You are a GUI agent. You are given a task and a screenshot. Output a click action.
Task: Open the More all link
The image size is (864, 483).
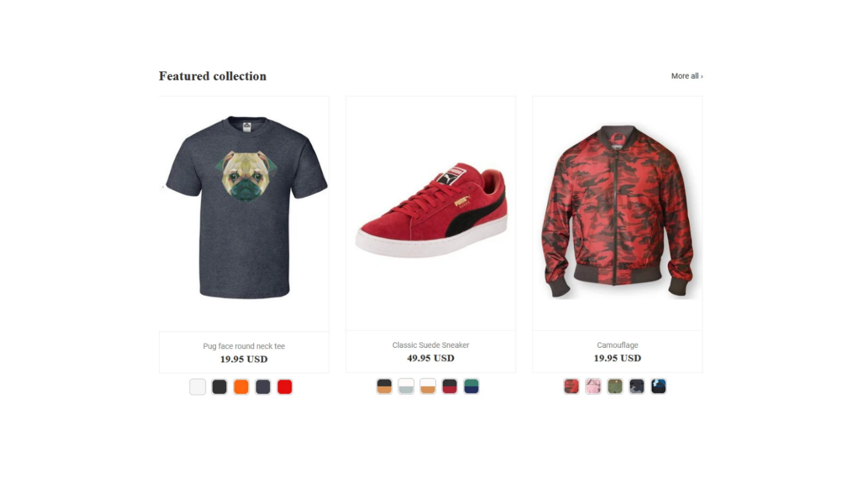click(687, 76)
